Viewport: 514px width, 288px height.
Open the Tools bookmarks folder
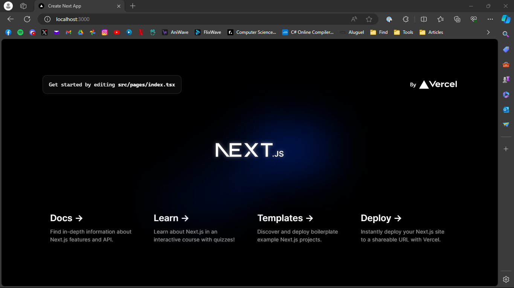click(x=404, y=32)
